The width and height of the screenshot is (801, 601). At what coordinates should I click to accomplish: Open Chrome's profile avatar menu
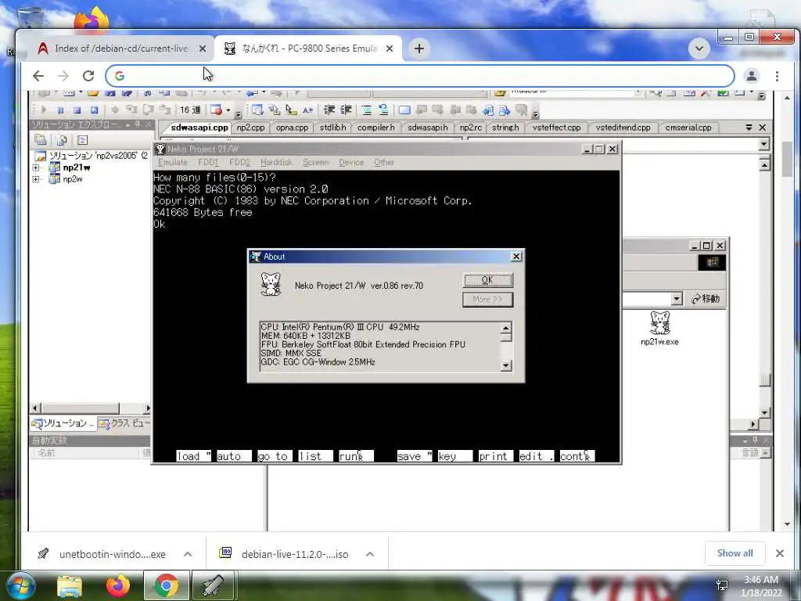(752, 76)
